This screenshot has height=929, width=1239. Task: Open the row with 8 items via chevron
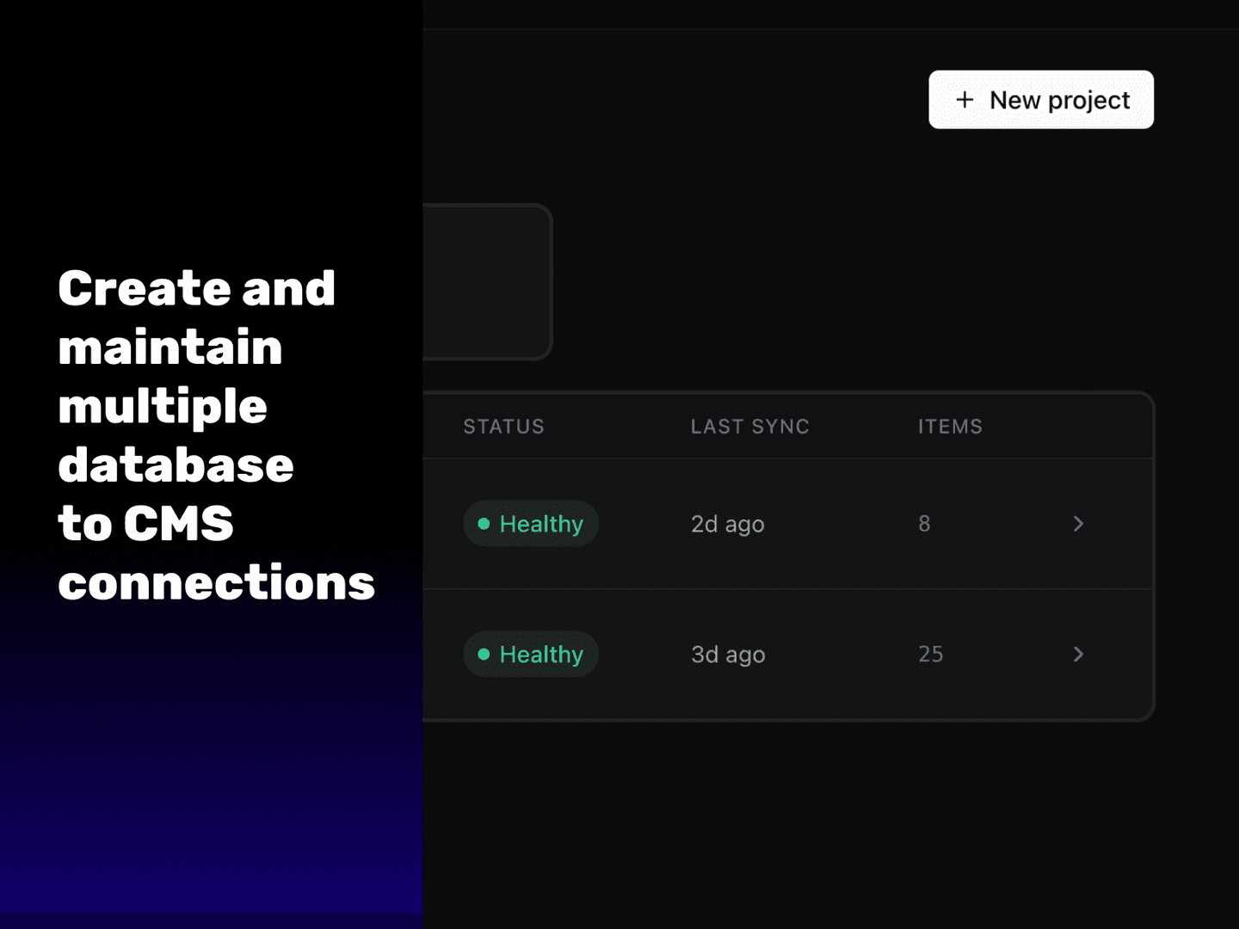click(1078, 524)
